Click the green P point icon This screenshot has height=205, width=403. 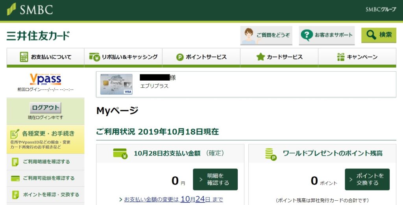[x=179, y=57]
